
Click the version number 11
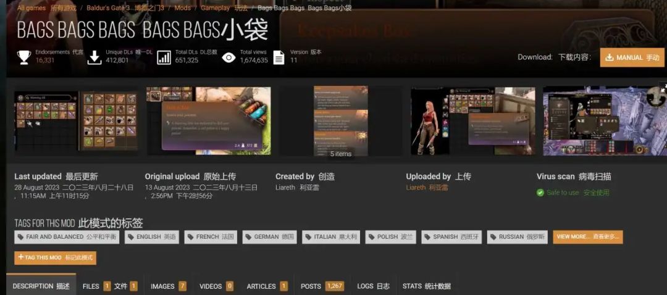click(293, 60)
